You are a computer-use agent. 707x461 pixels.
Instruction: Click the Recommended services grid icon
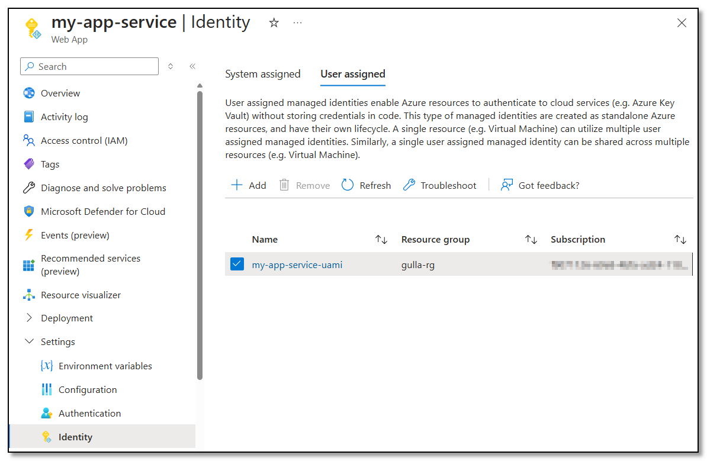29,265
